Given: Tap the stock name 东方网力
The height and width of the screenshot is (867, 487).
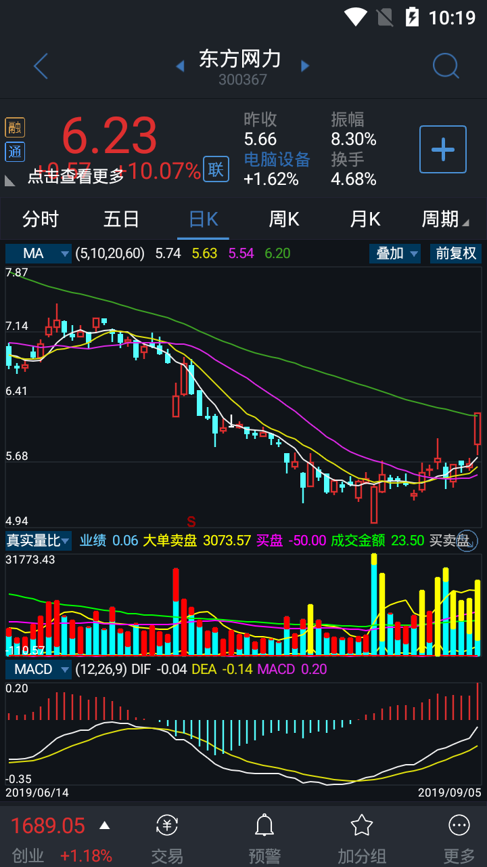Looking at the screenshot, I should click(x=240, y=59).
